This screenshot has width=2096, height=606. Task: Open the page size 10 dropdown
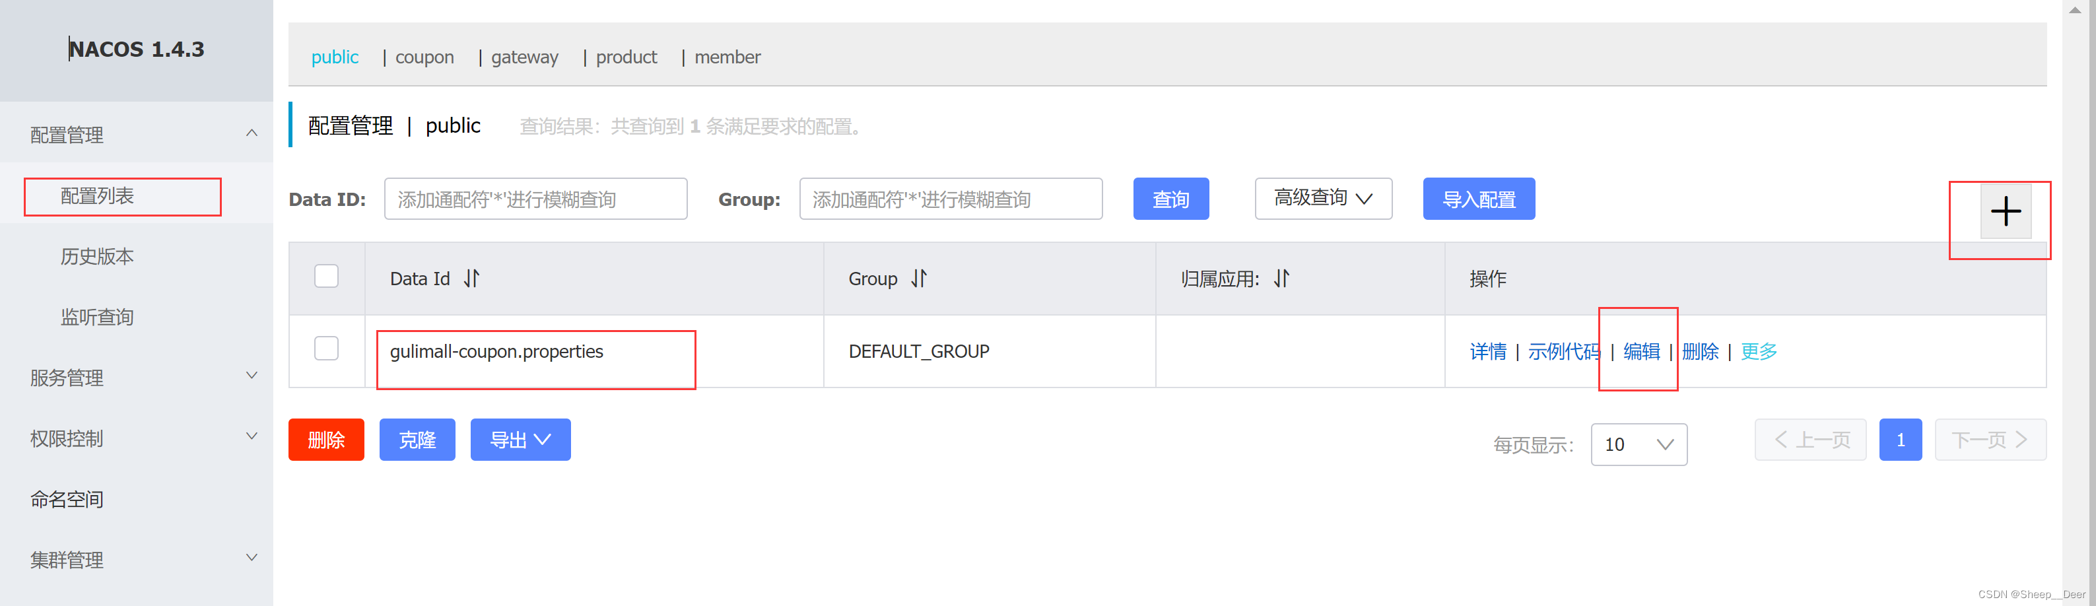pos(1639,445)
